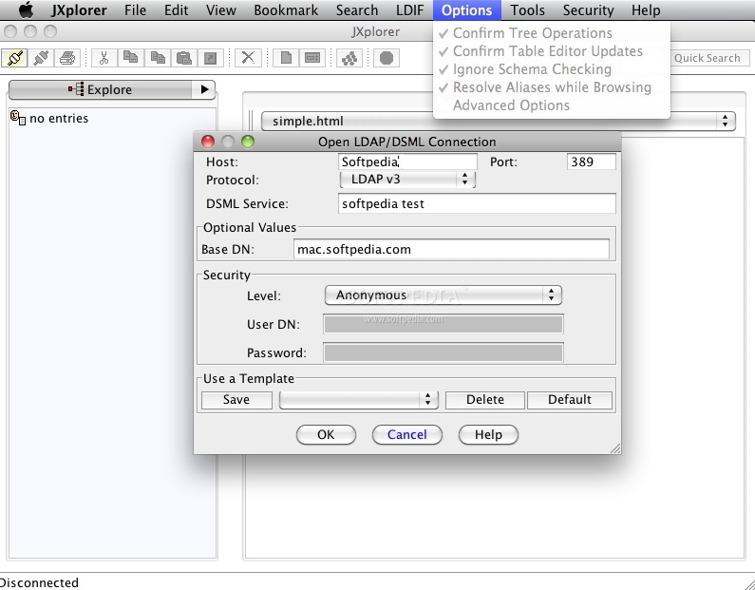Click the arrow next to Explore tab
Viewport: 755px width, 590px height.
[x=204, y=89]
